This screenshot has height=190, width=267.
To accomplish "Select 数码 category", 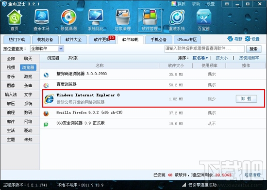I will click(x=28, y=112).
